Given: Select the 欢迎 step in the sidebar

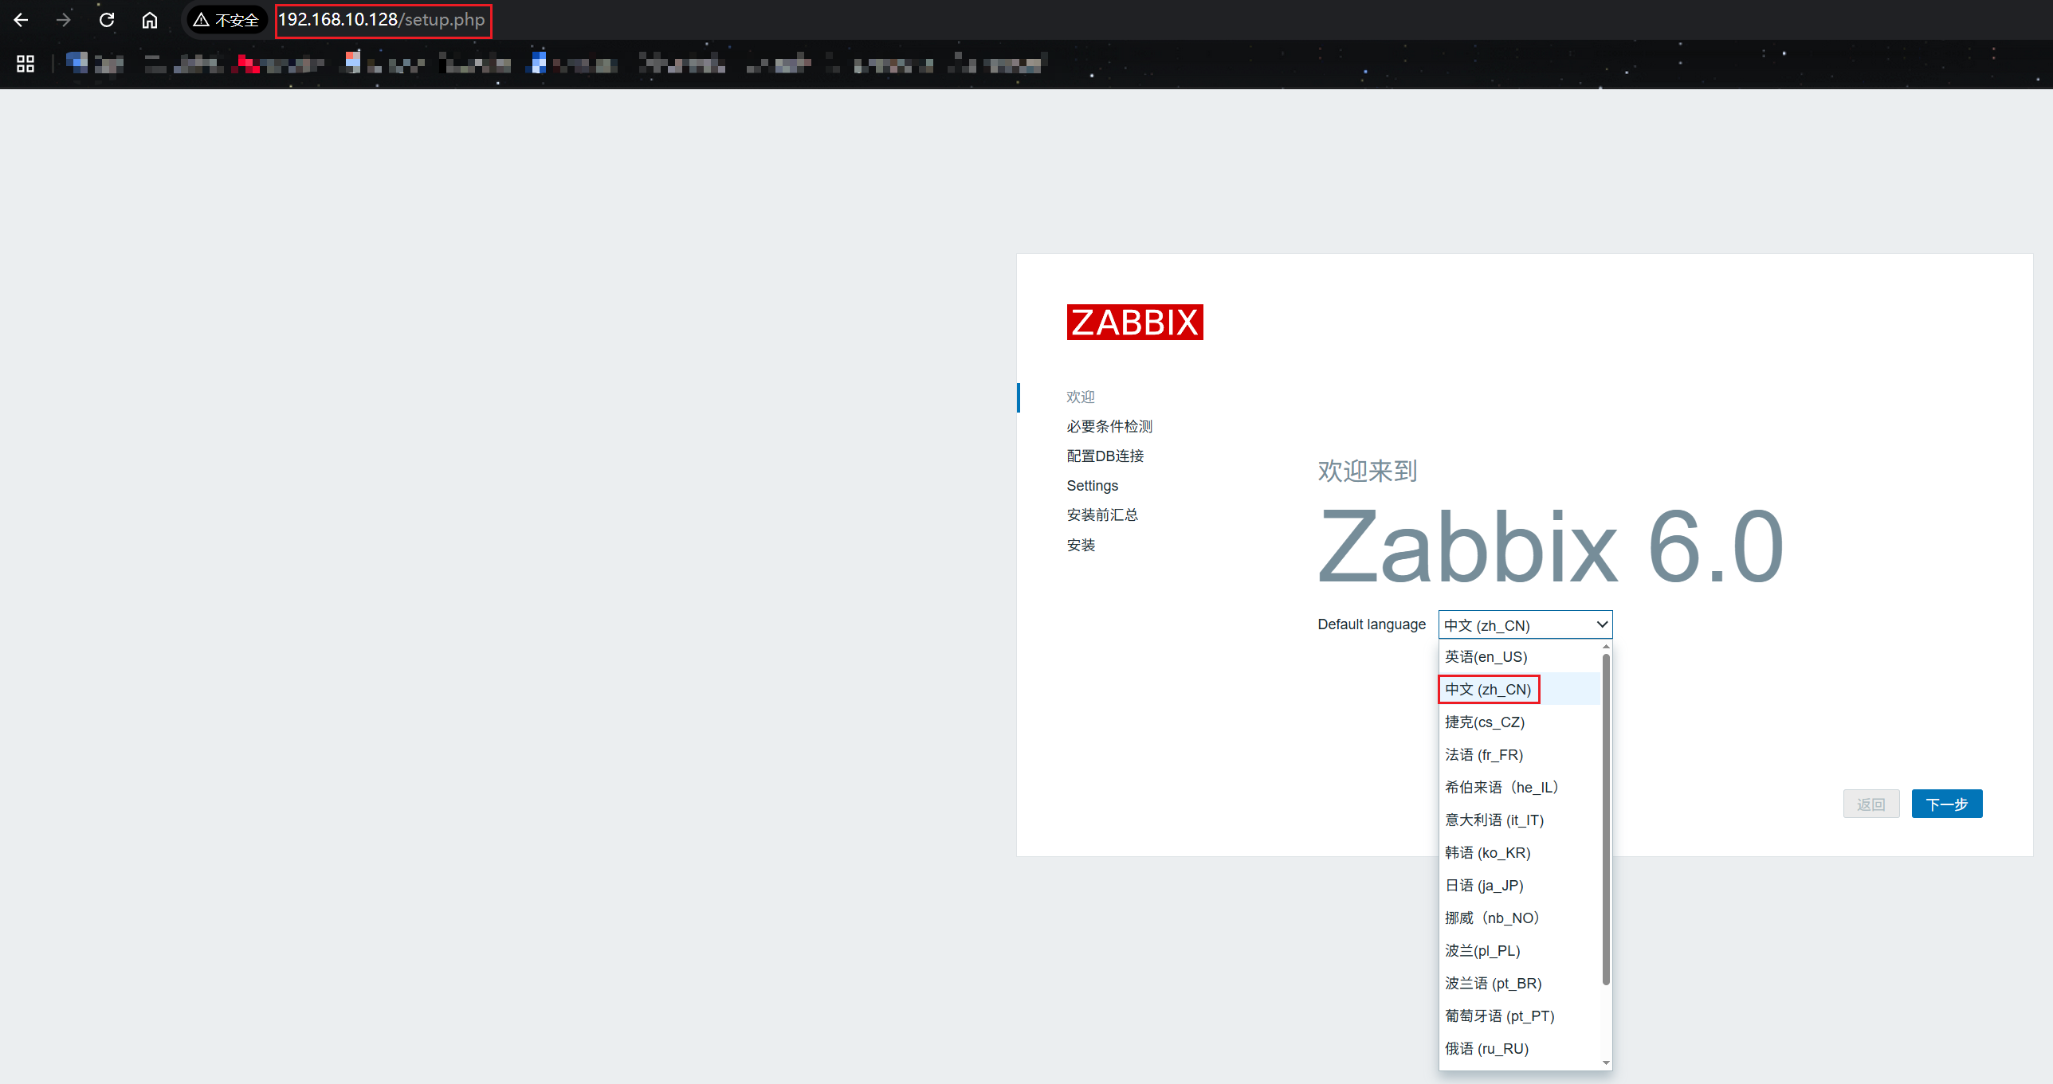Looking at the screenshot, I should [x=1081, y=397].
